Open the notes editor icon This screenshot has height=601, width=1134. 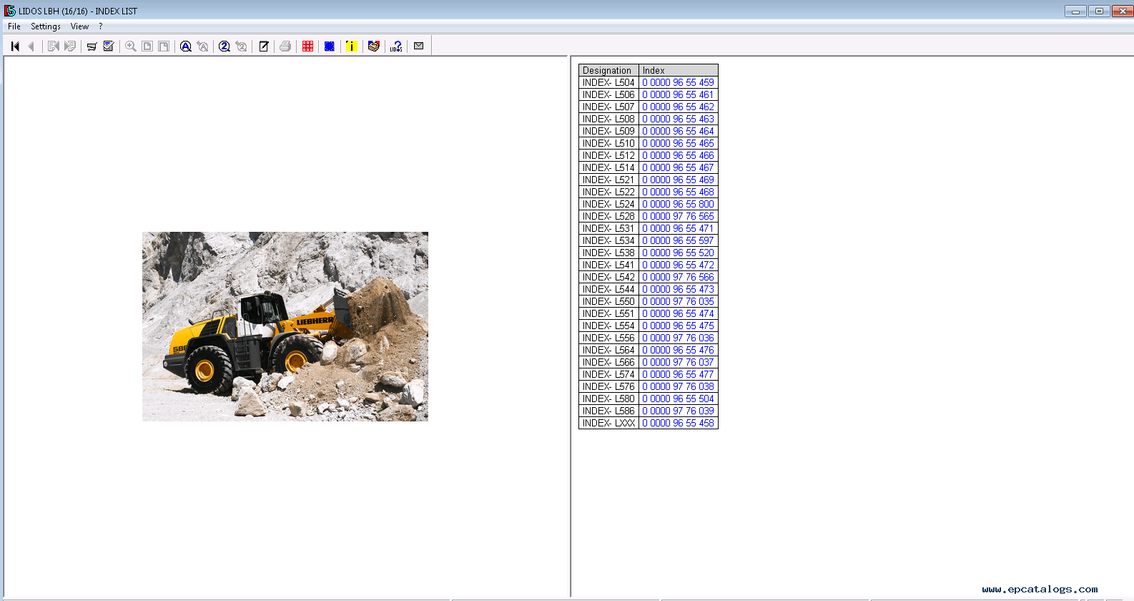point(264,46)
